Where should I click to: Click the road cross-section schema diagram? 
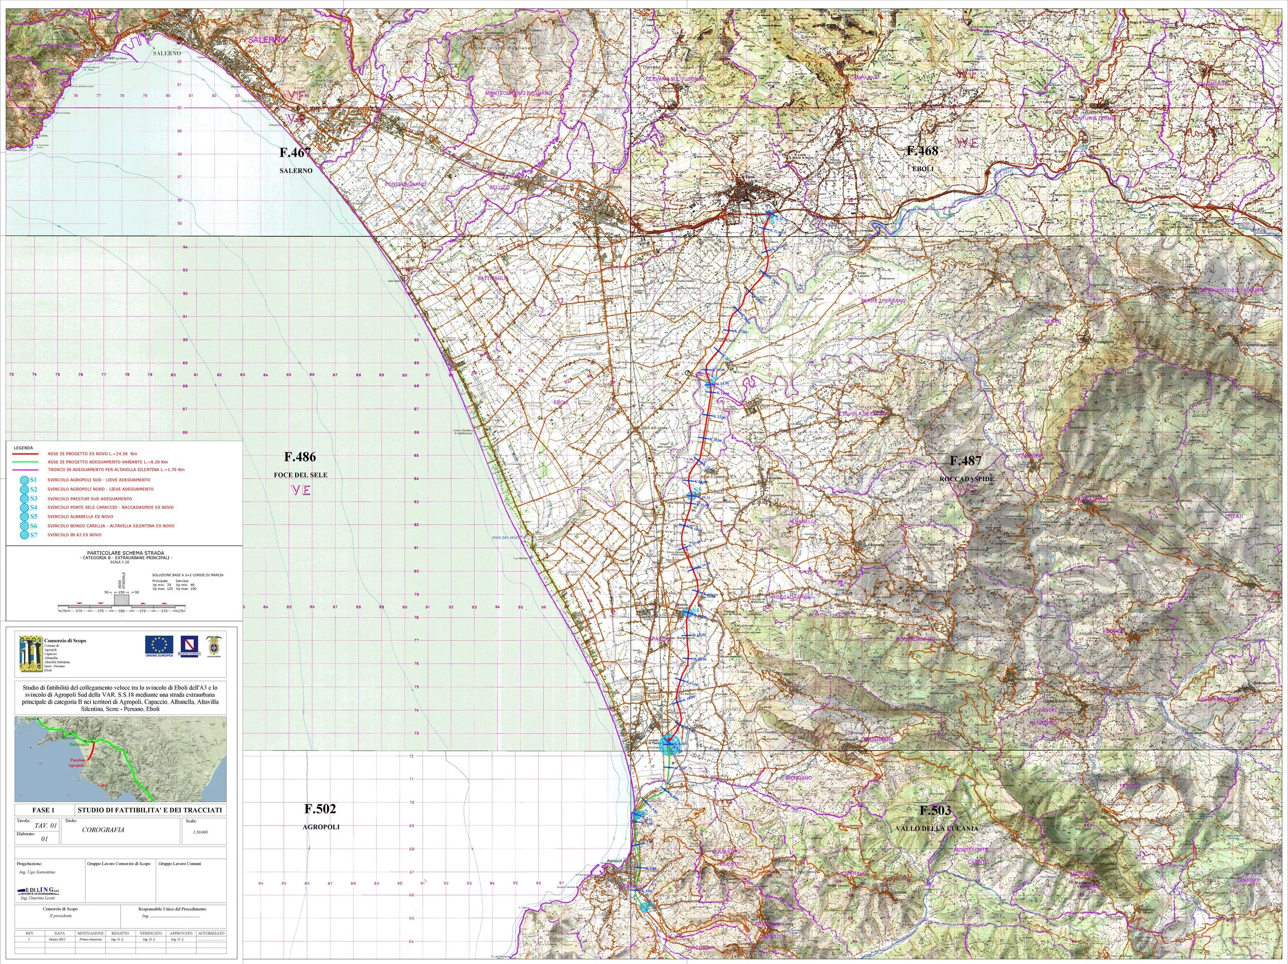[x=122, y=602]
